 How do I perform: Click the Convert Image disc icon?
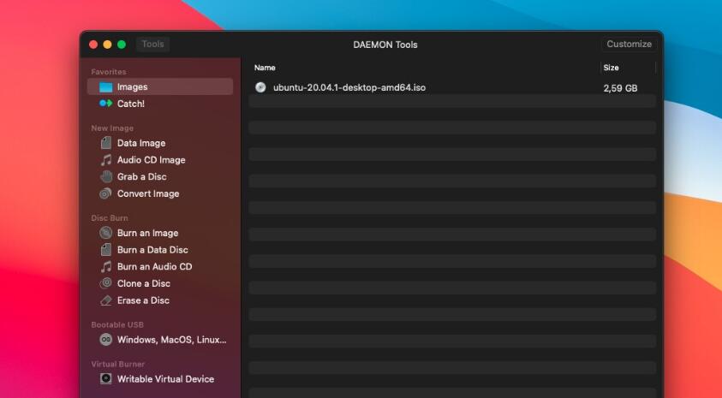click(x=106, y=193)
